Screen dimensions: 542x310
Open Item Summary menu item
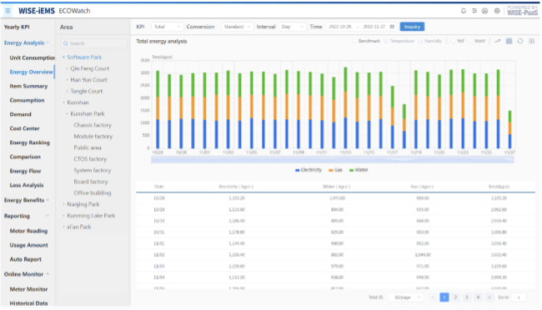coord(28,86)
